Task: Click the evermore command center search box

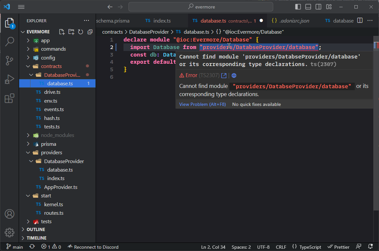Action: [200, 7]
